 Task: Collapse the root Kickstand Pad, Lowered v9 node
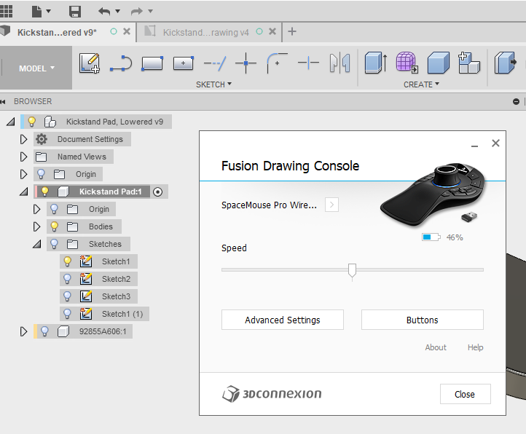[11, 122]
